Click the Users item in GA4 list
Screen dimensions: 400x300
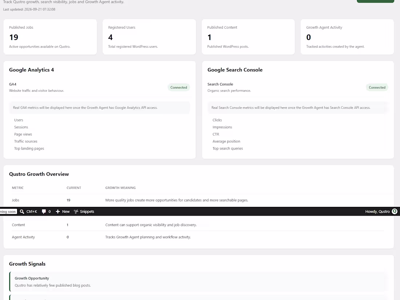tap(19, 120)
